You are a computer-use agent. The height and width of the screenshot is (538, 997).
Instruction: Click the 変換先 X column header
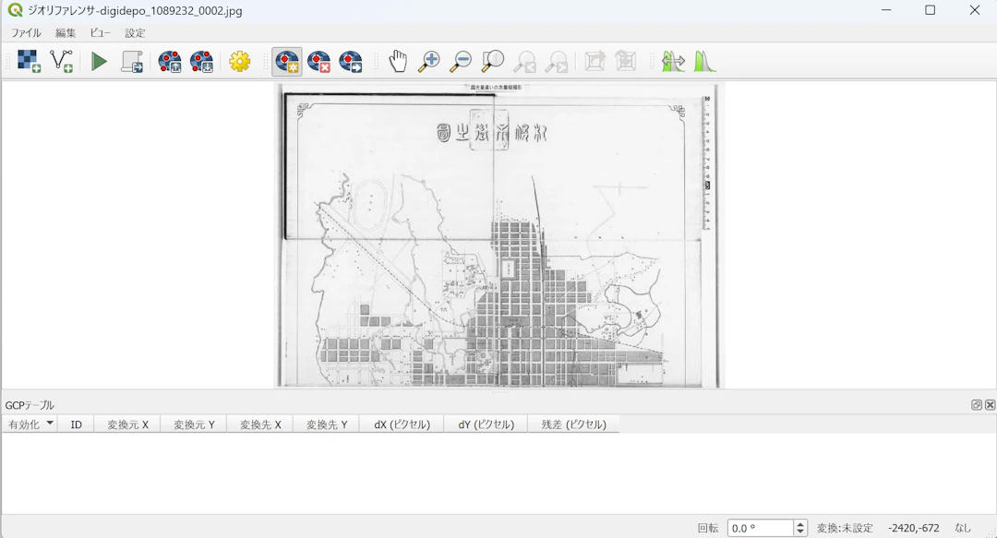pyautogui.click(x=260, y=424)
